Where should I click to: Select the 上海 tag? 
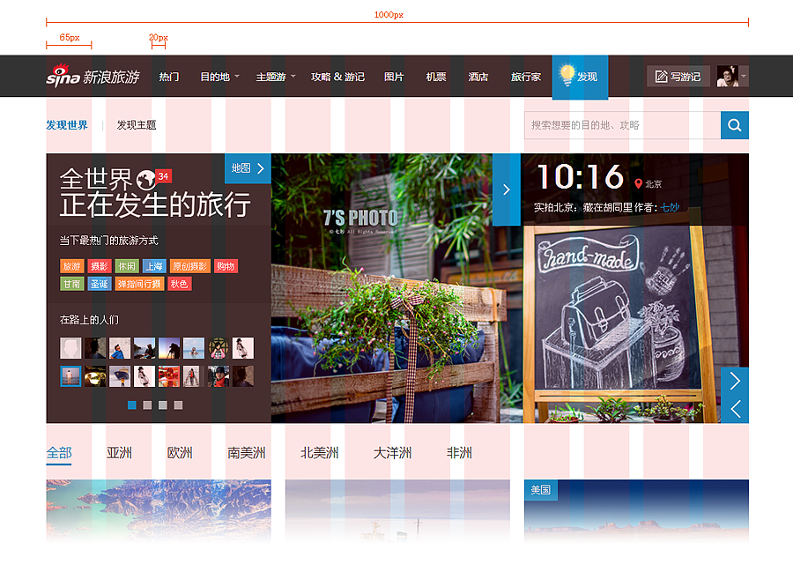tap(154, 266)
